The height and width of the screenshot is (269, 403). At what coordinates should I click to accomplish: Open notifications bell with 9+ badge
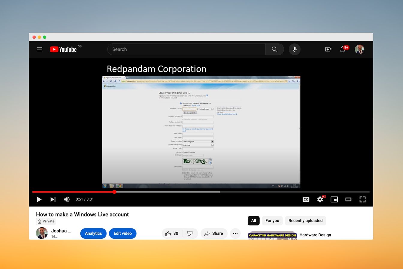tap(343, 49)
